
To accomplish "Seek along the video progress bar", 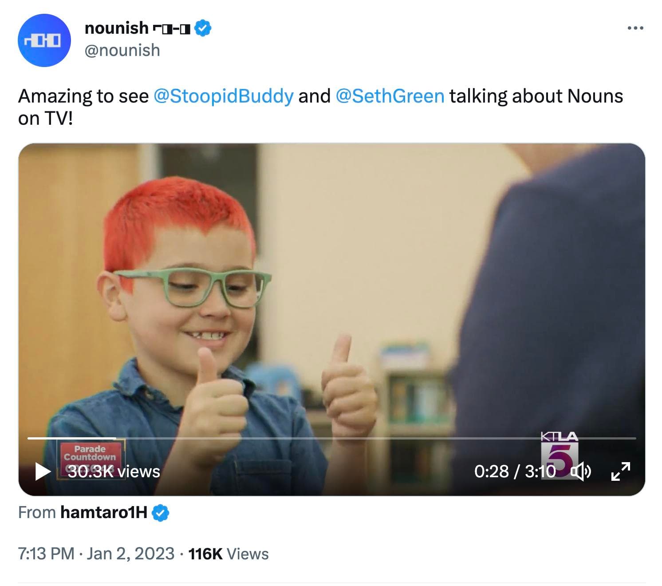I will [331, 438].
